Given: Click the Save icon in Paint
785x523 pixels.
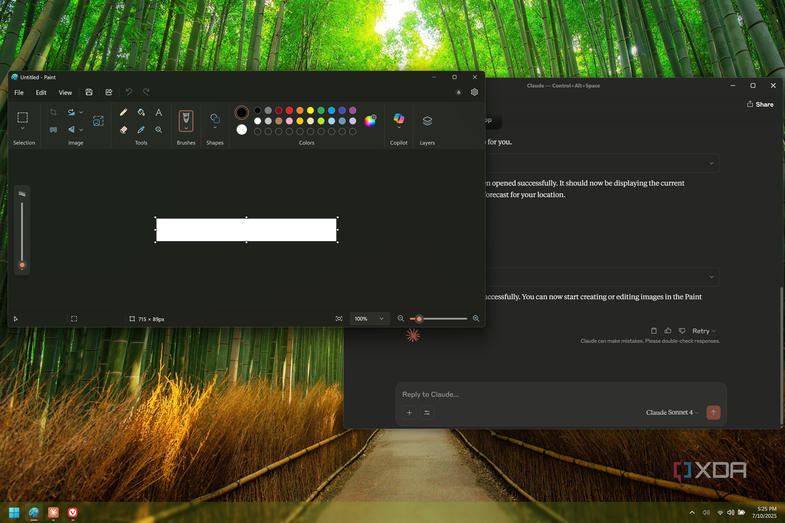Looking at the screenshot, I should tap(89, 92).
